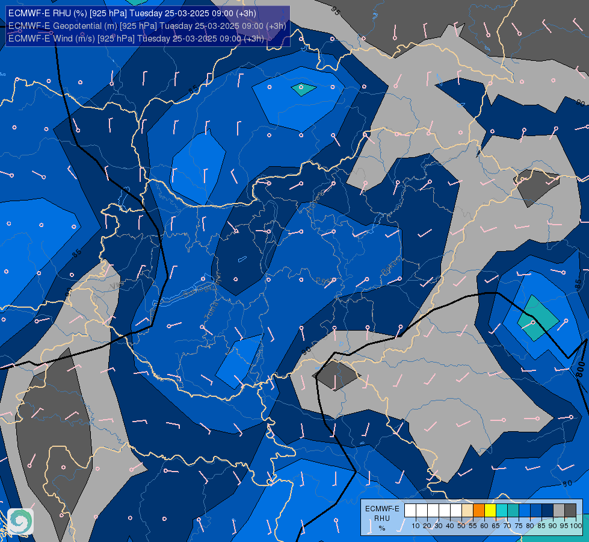Click the 'Pest' county label on the map

pos(324,281)
